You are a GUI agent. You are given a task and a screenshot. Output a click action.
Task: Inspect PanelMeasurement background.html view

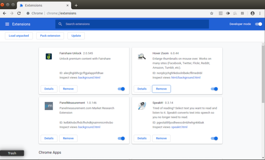(89, 127)
